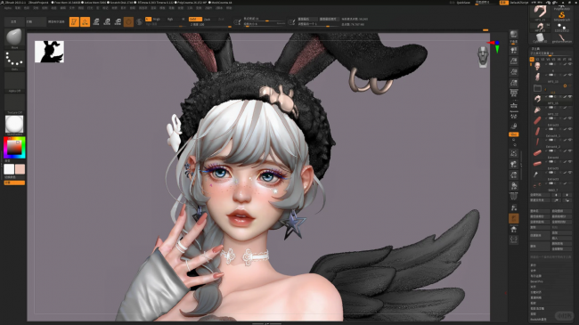The height and width of the screenshot is (325, 579).
Task: Toggle the Mrgb paint mode
Action: point(157,20)
